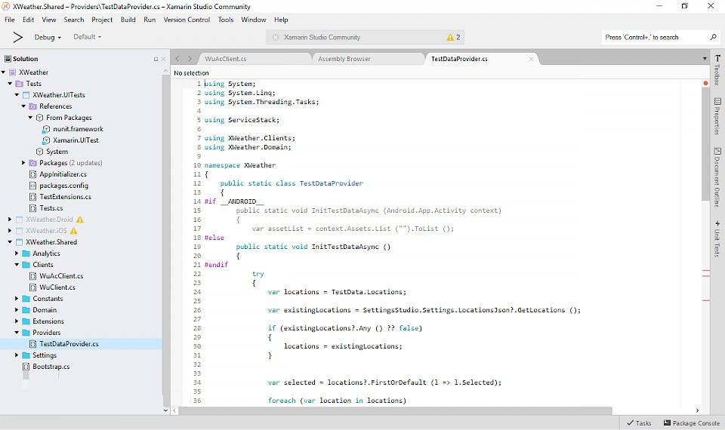Select TestExtensions.cs file
Screen dimensions: 725x430
(x=65, y=197)
